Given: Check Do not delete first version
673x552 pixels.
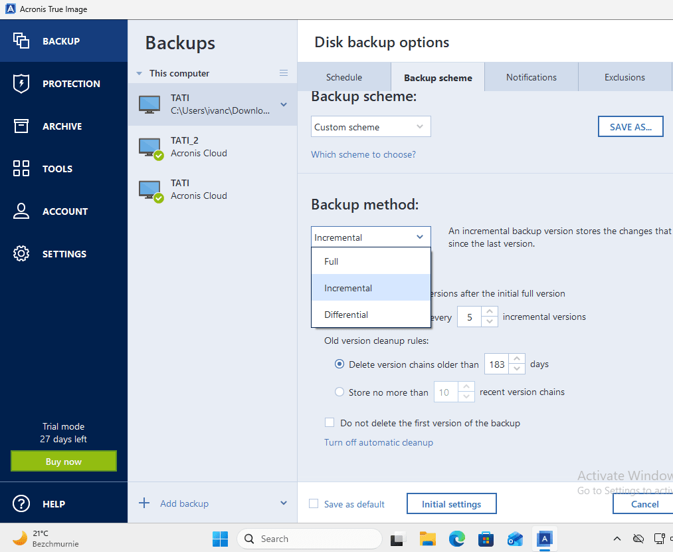Looking at the screenshot, I should pyautogui.click(x=330, y=423).
